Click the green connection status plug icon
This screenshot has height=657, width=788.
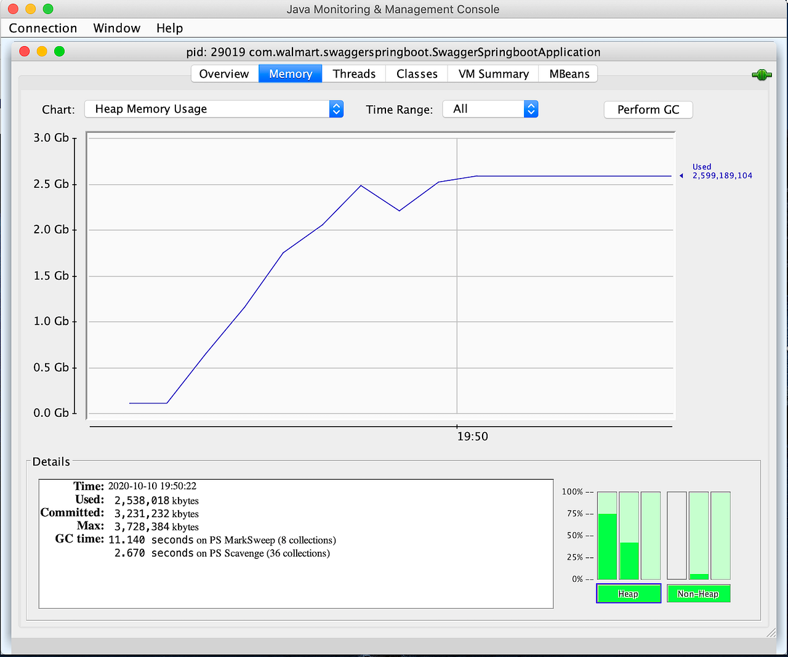pos(762,75)
